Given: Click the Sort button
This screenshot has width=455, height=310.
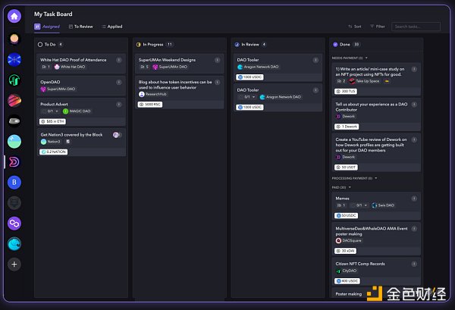Looking at the screenshot, I should pos(354,27).
